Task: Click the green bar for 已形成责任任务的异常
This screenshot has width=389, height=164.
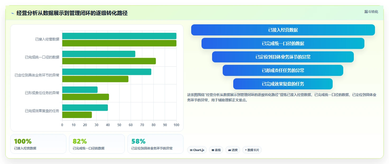Action: point(85,97)
